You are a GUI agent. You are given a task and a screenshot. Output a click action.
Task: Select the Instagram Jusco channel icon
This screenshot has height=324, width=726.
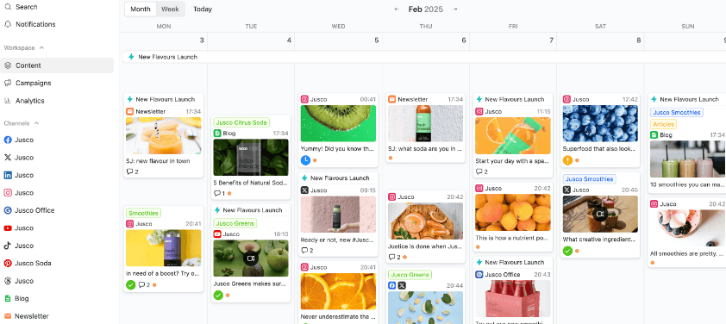point(8,192)
